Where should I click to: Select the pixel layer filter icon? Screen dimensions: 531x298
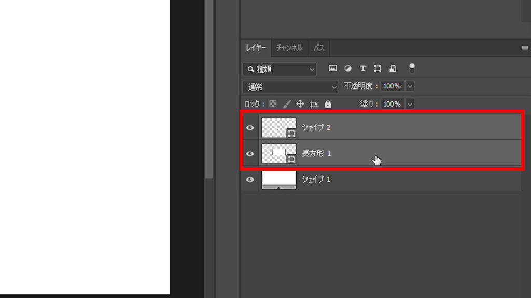(333, 68)
